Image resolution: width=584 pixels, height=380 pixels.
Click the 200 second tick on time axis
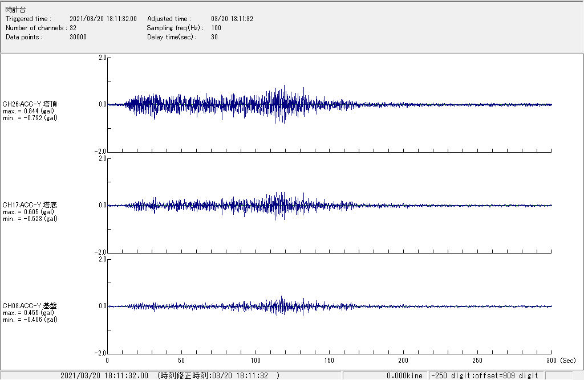[403, 361]
